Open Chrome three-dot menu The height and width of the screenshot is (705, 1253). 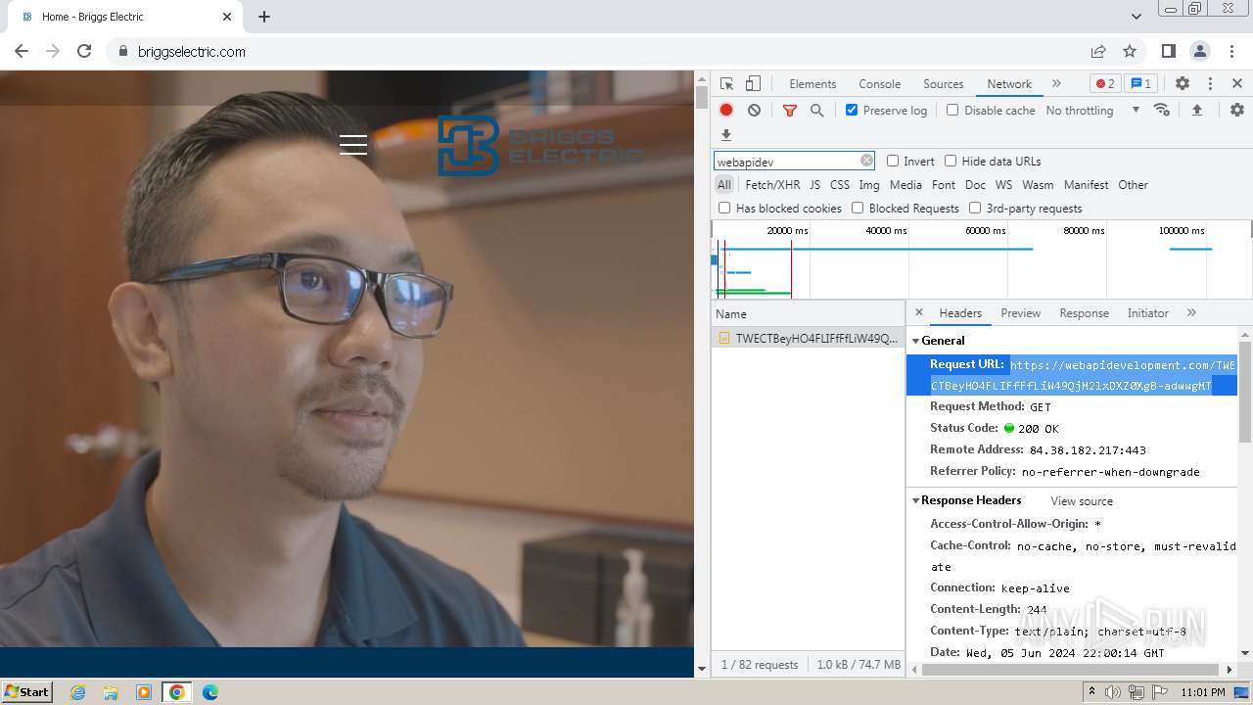1231,51
